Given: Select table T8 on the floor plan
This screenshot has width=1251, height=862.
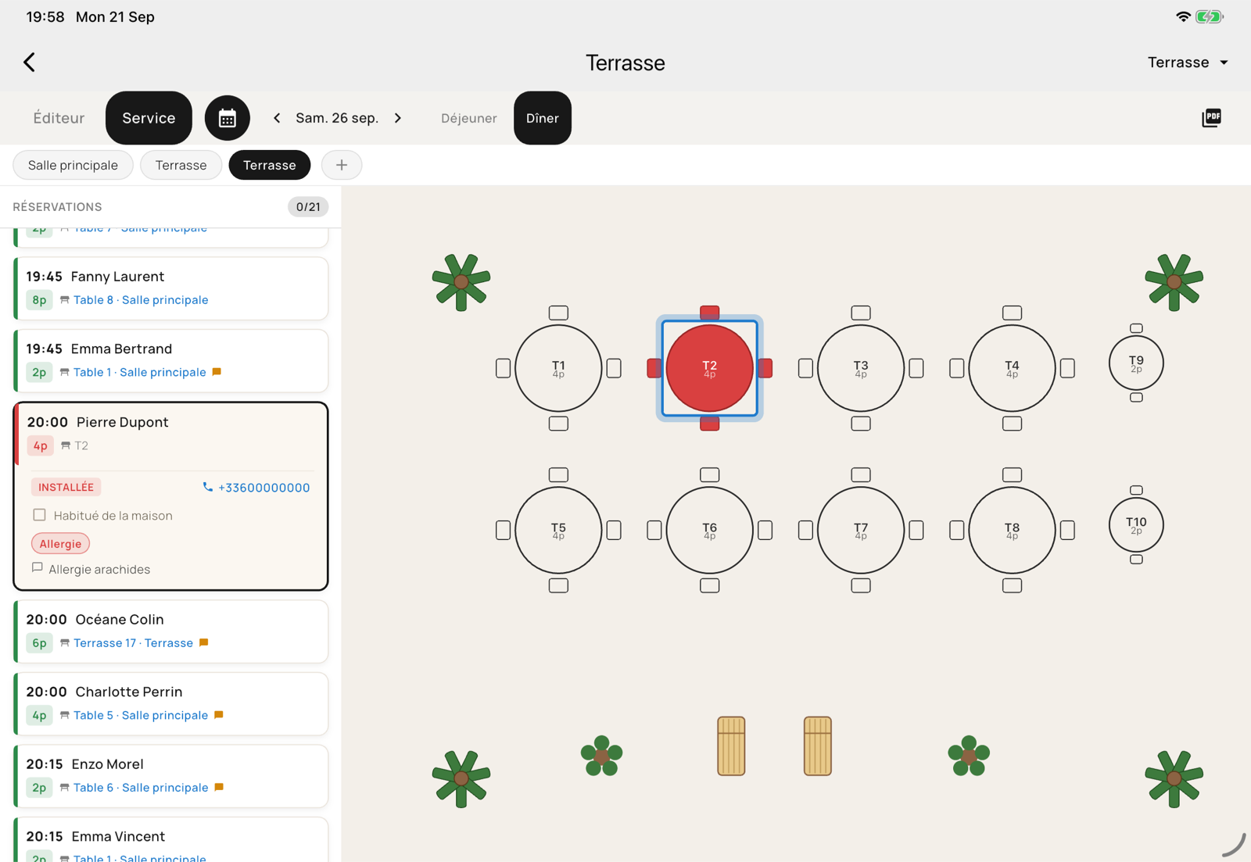Looking at the screenshot, I should [1012, 530].
